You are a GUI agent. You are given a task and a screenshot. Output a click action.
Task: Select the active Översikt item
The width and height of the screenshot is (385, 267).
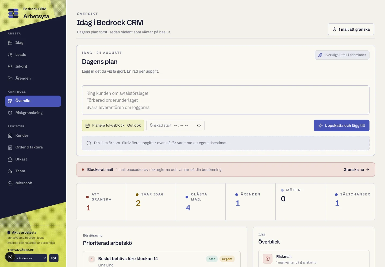pos(33,101)
